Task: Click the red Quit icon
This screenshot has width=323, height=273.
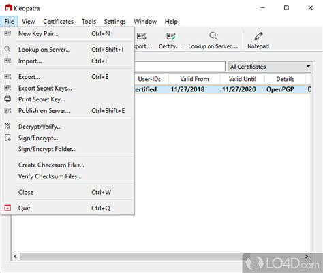Action: [7, 208]
